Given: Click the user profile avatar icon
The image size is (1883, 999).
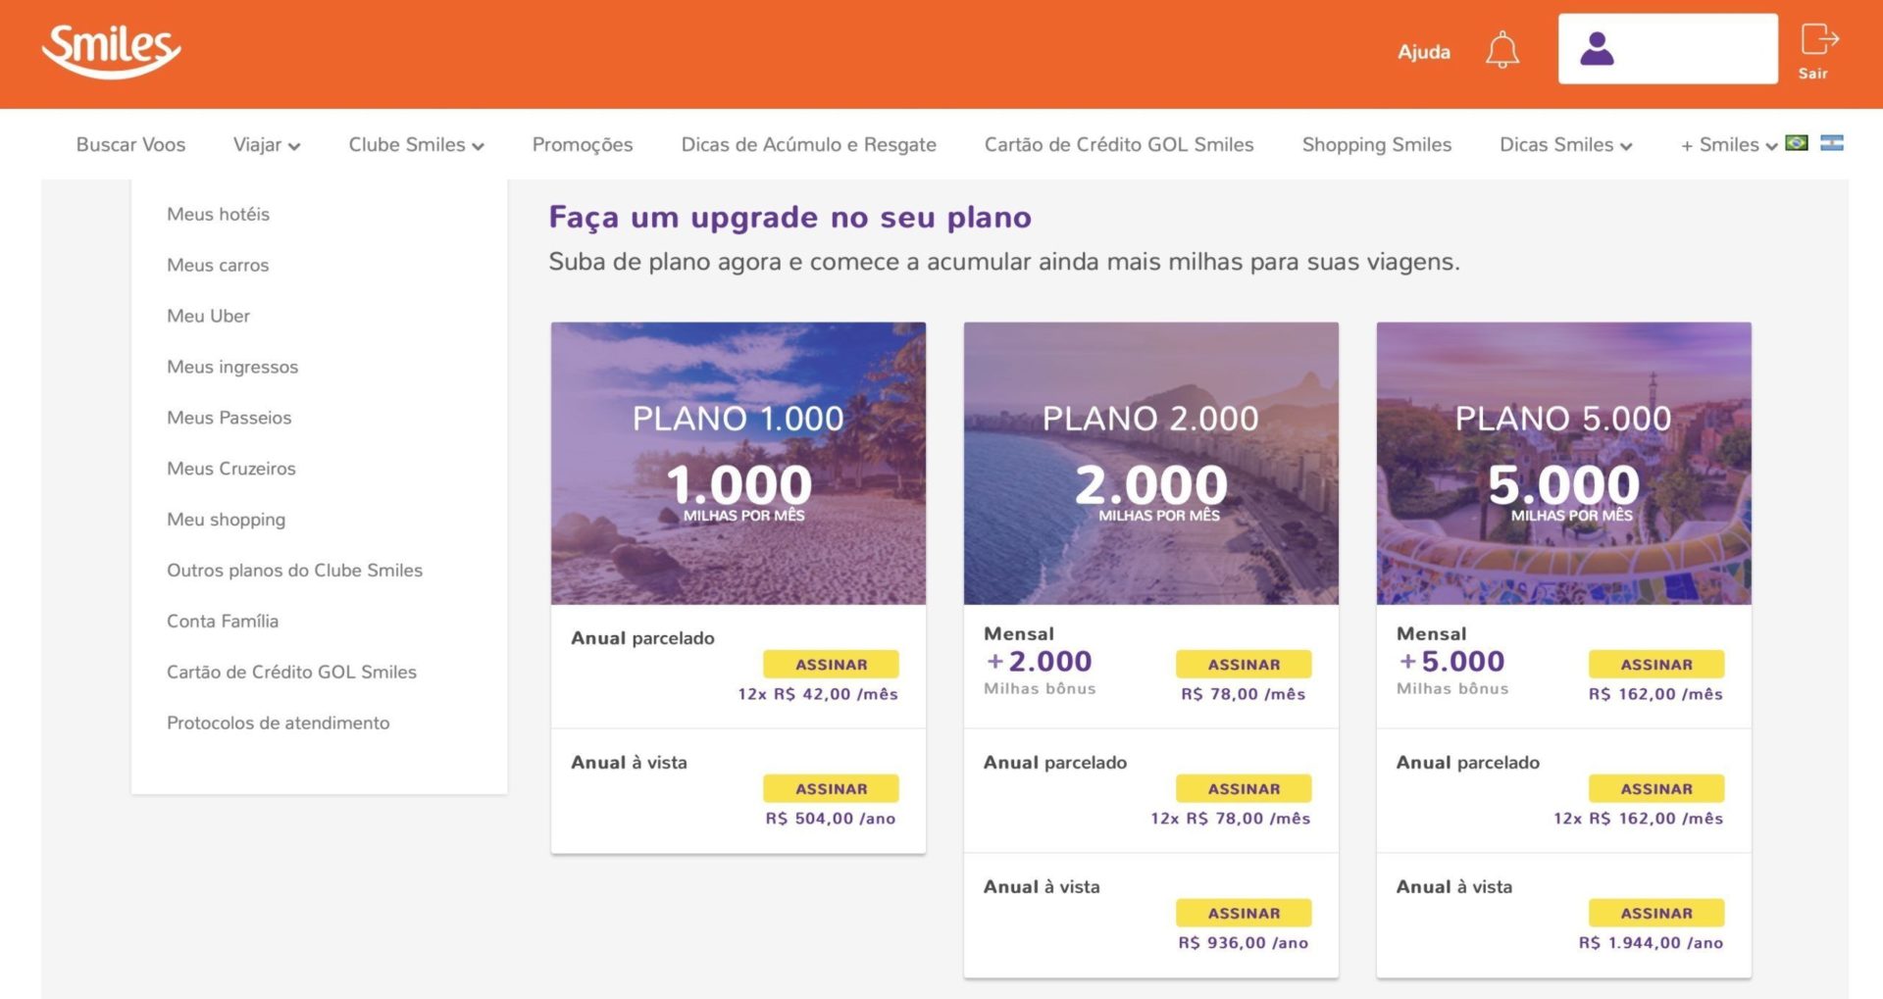Looking at the screenshot, I should tap(1597, 49).
